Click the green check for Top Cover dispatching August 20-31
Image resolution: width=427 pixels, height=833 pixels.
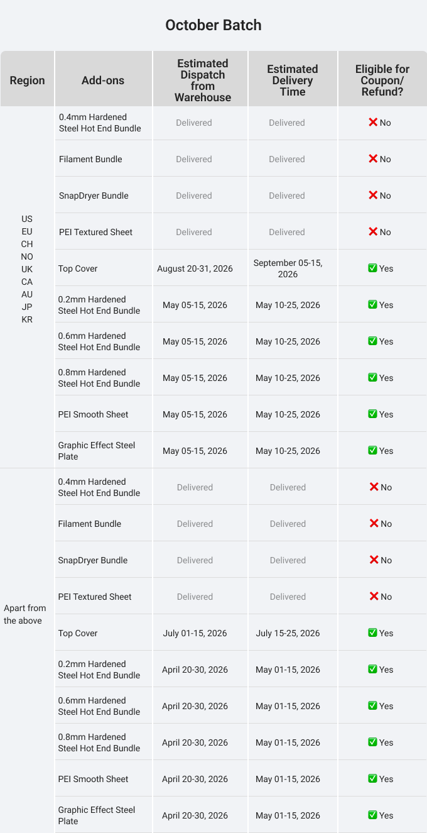coord(372,268)
